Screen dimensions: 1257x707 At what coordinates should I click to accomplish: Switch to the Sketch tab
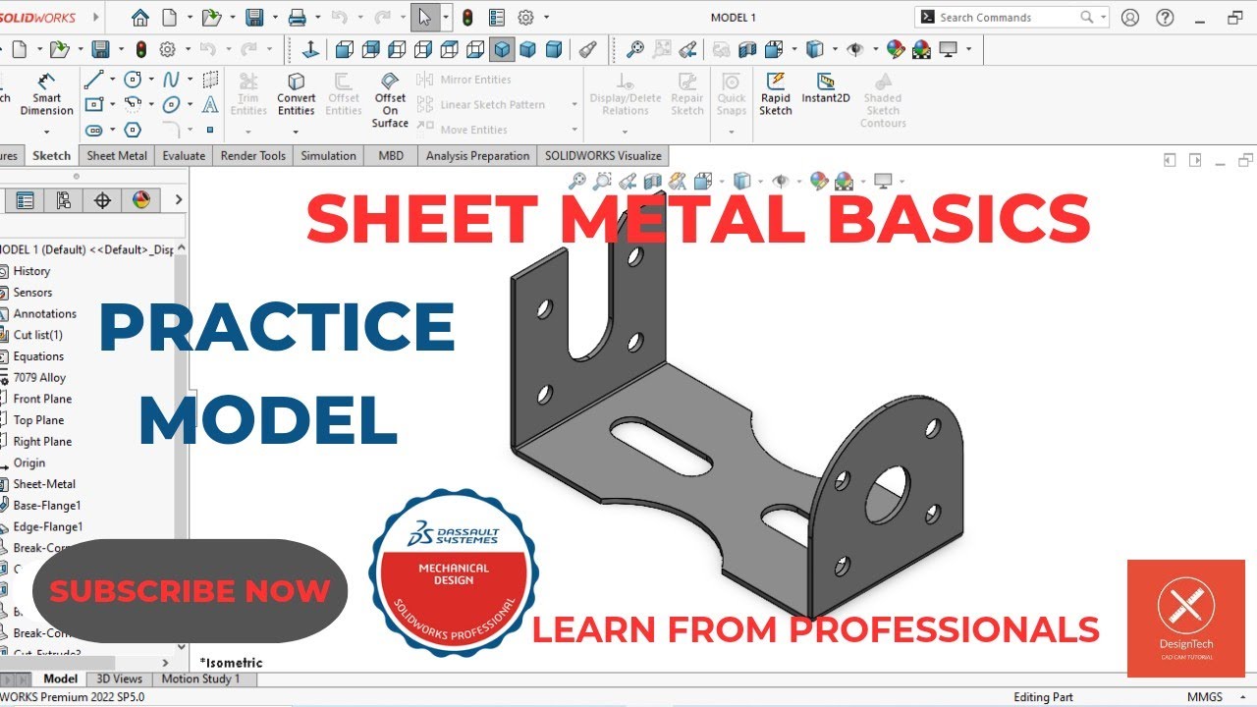point(51,155)
